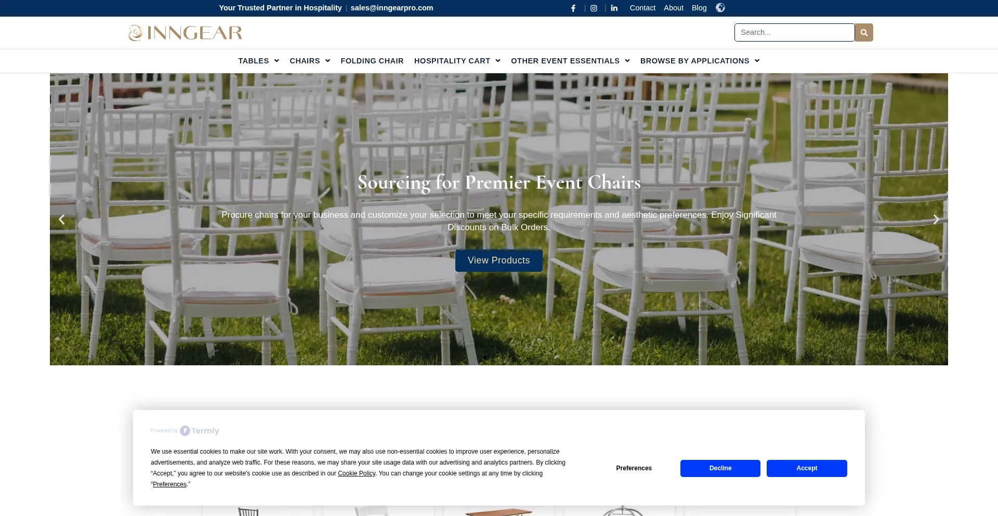Expand BROWSE BY APPLICATIONS menu
Viewport: 998px width, 516px height.
click(x=699, y=61)
